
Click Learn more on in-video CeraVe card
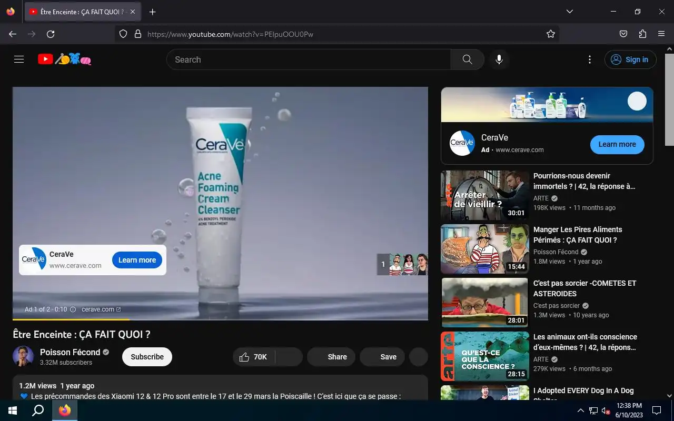click(137, 260)
